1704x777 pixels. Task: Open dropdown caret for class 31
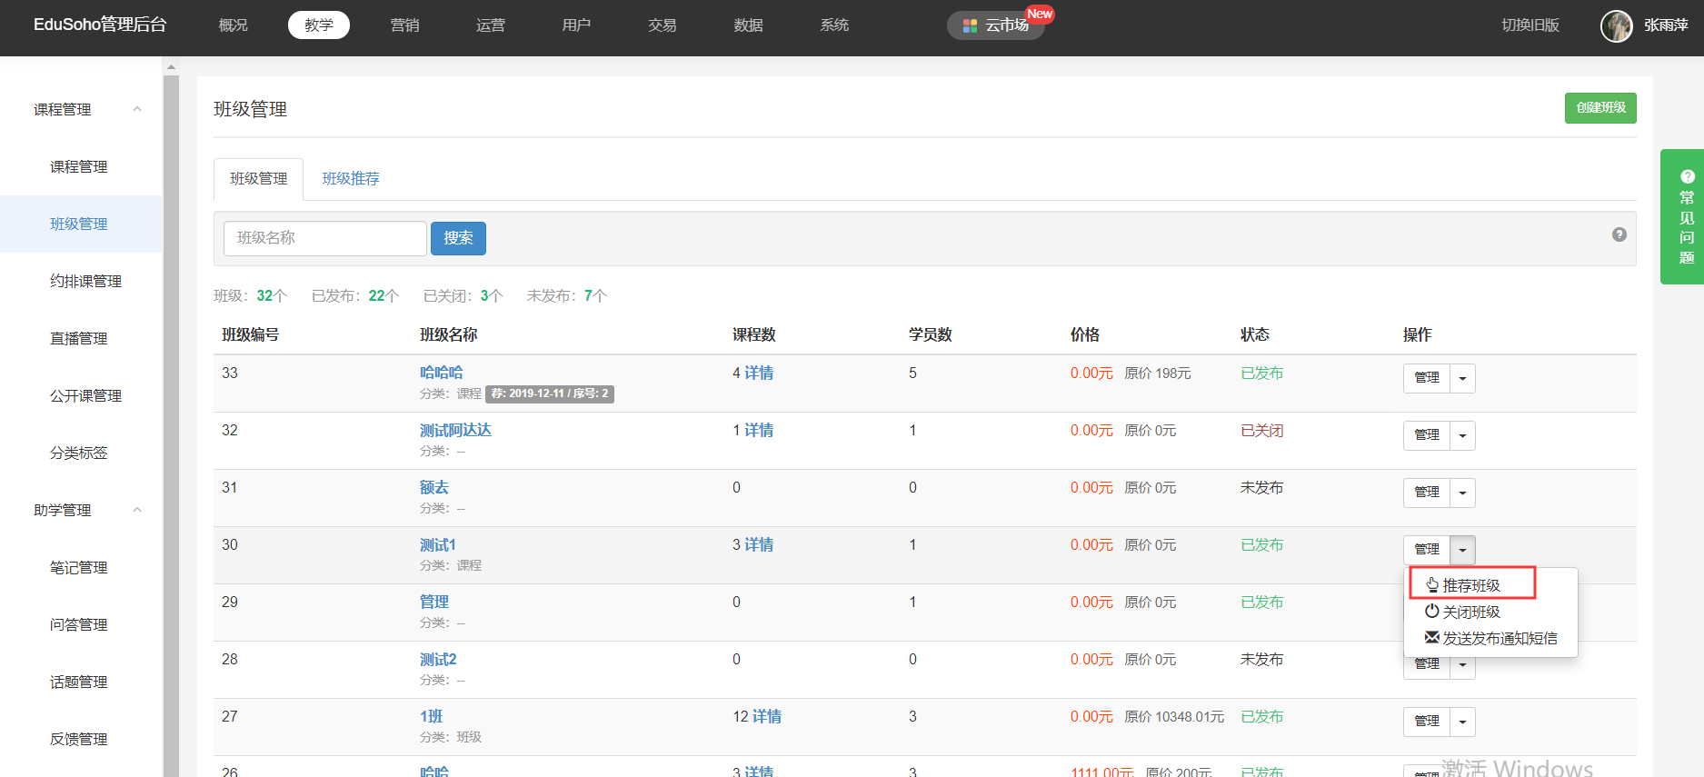[1462, 493]
